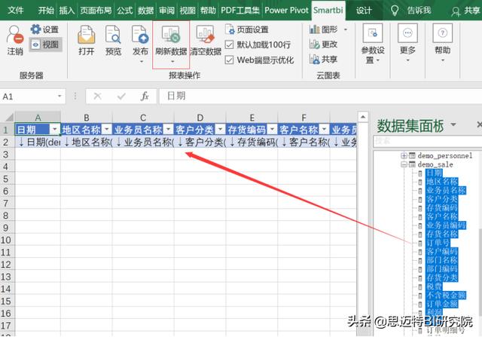The image size is (482, 337).
Task: Switch to the 插入 tab
Action: [67, 10]
